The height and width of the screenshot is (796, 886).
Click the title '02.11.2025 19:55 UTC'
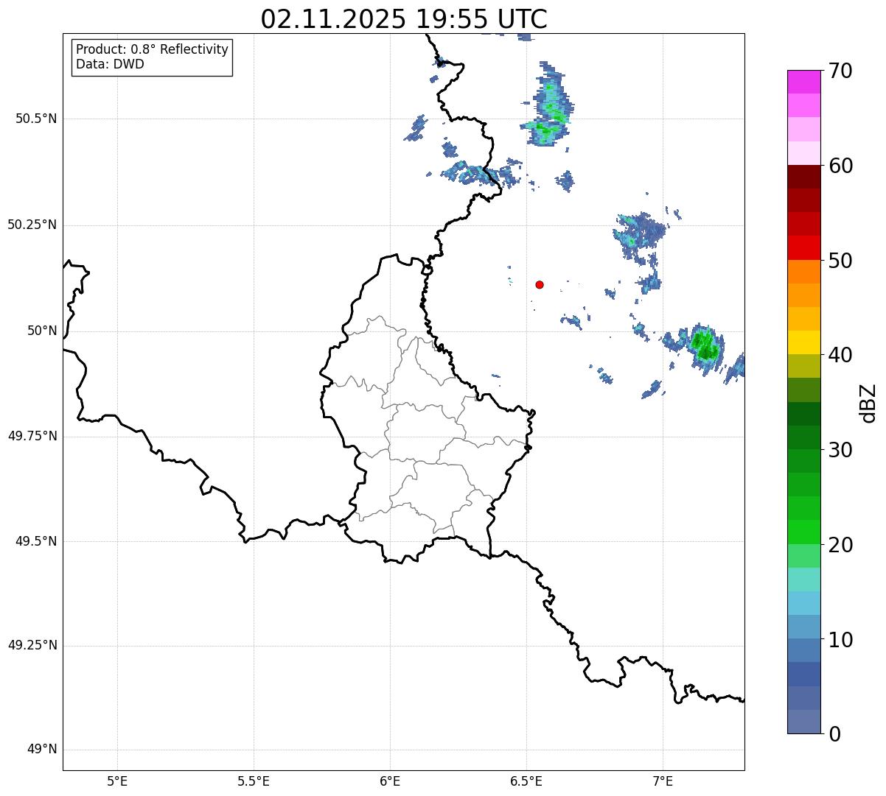tap(404, 19)
